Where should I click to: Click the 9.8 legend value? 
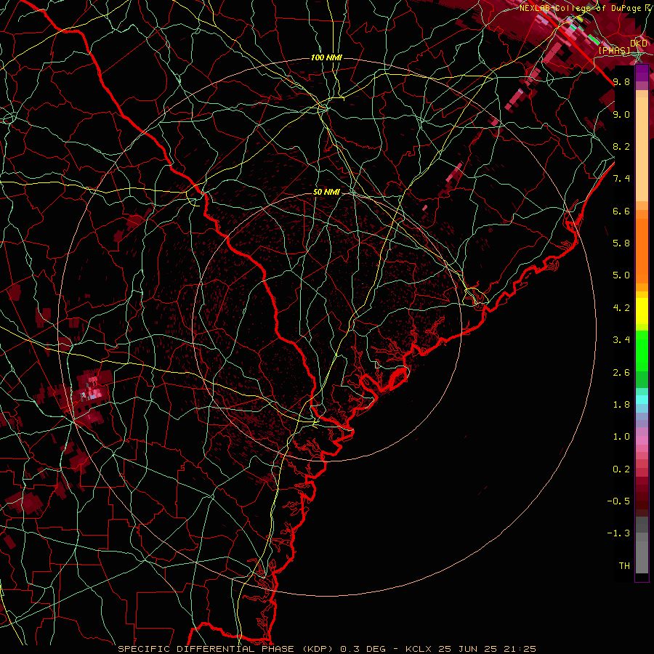pos(621,81)
